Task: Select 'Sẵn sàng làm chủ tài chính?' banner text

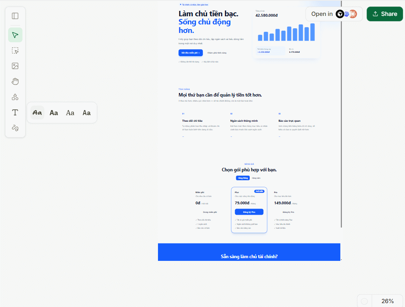Action: click(x=249, y=257)
